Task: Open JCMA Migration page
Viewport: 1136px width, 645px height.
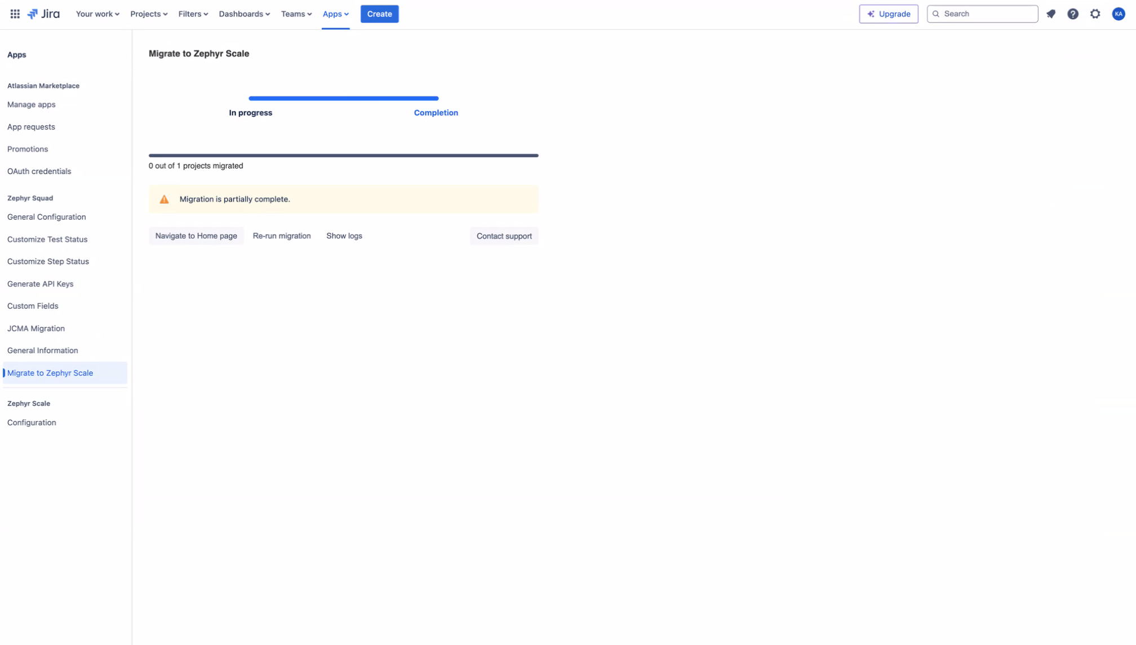Action: pos(36,329)
